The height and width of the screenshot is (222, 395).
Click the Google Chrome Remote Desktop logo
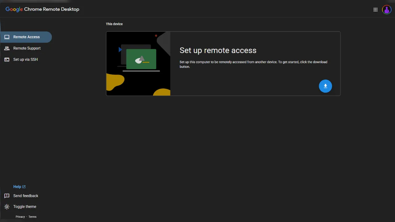(x=42, y=9)
